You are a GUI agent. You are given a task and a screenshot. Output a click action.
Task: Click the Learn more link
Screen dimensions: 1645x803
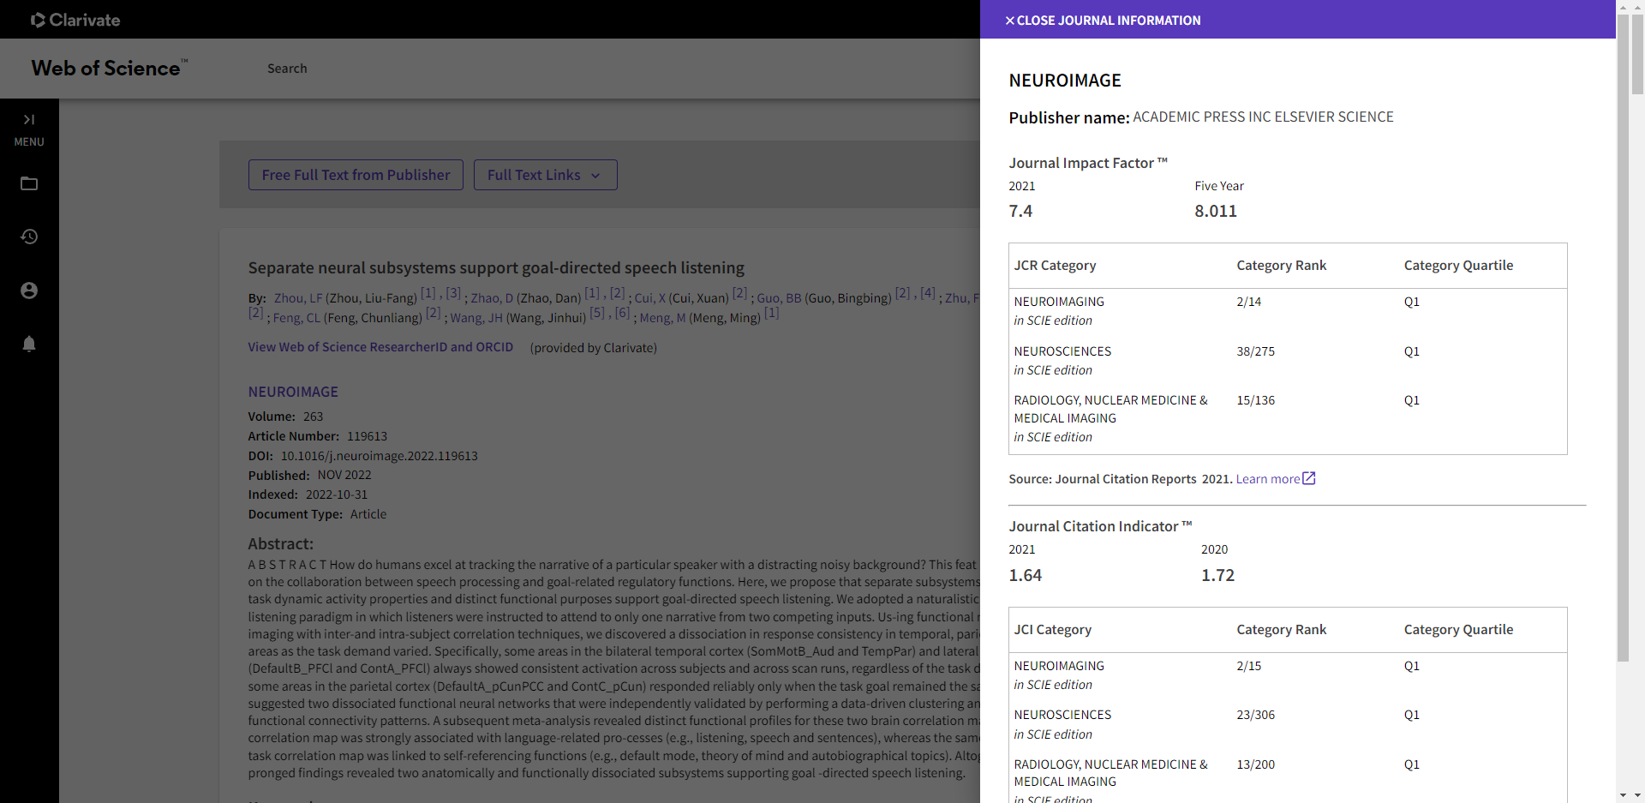tap(1267, 479)
